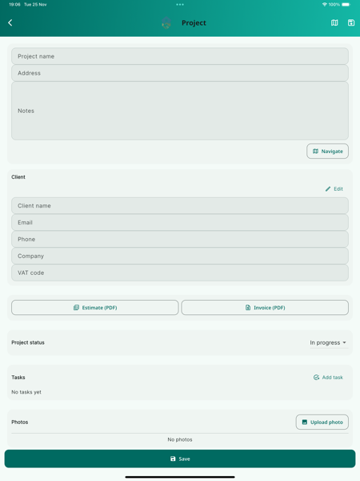Select the Email input field
Viewport: 360px width, 481px height.
pos(180,222)
